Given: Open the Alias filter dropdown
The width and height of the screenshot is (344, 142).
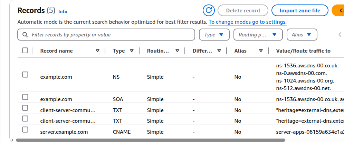Looking at the screenshot, I should pos(302,34).
